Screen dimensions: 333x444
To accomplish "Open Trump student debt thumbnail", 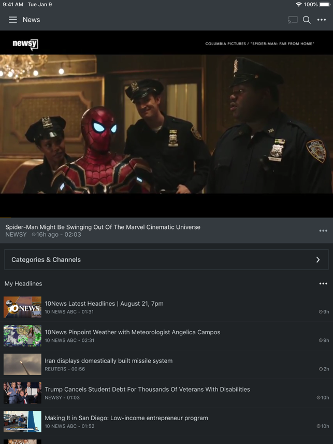I will (22, 393).
